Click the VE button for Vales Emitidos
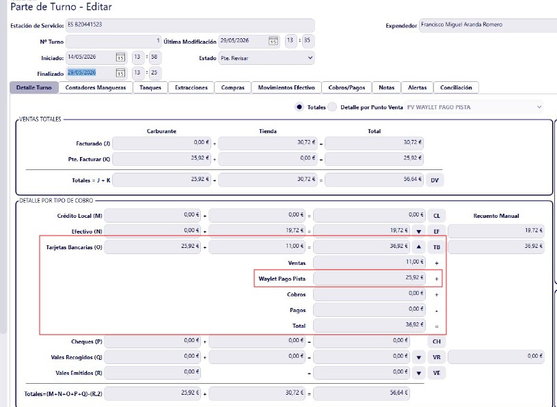Screen dimensions: 557x407 (437, 373)
